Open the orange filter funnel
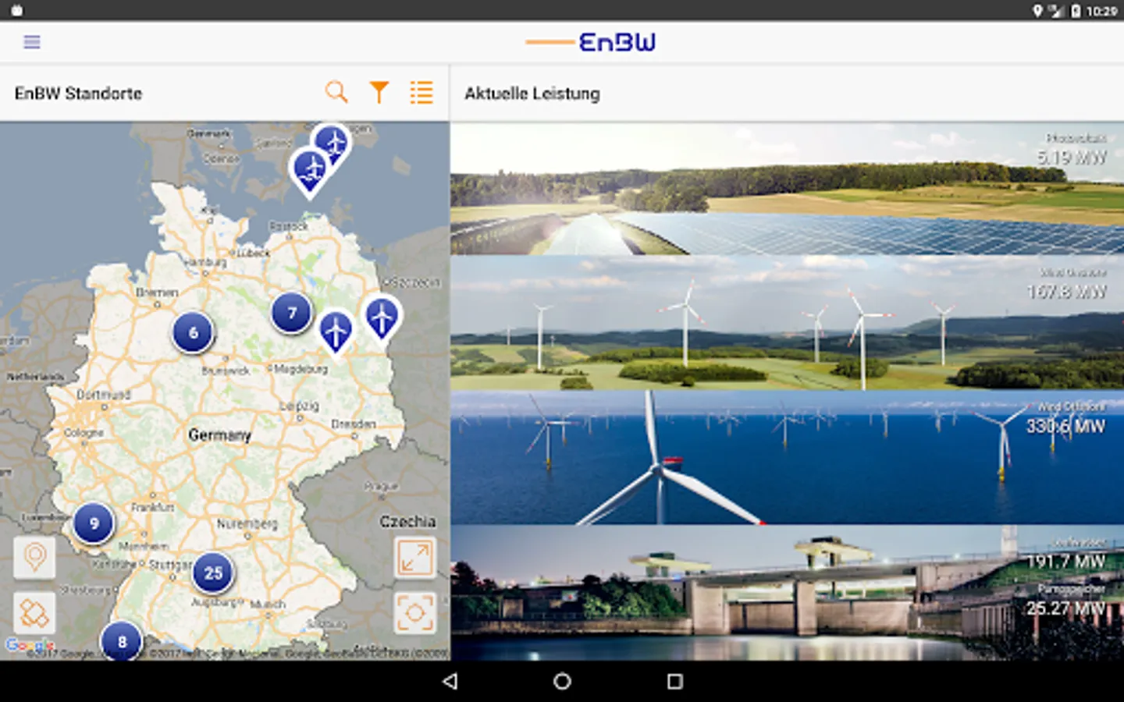The image size is (1124, 702). point(379,92)
